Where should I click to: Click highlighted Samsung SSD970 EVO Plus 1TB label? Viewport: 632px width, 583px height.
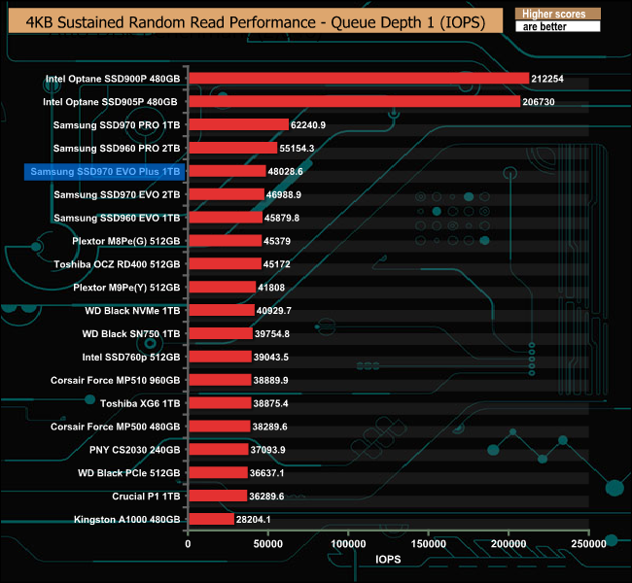tap(105, 172)
